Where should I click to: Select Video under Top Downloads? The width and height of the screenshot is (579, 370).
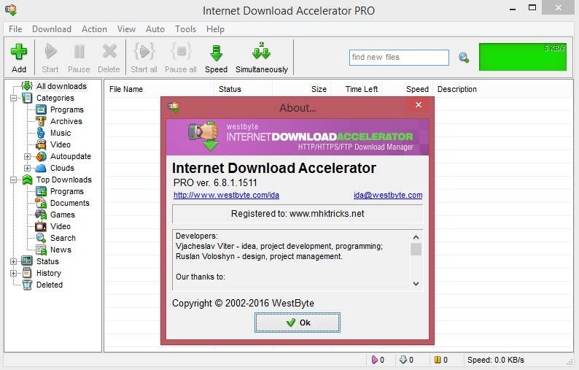coord(61,226)
